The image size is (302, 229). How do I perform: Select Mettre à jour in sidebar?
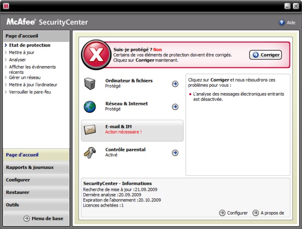click(x=21, y=52)
